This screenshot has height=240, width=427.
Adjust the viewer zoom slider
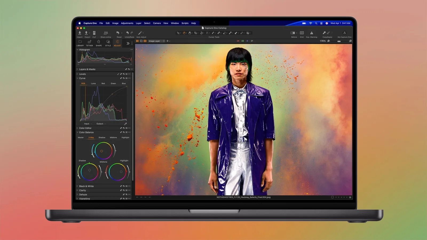pyautogui.click(x=339, y=41)
